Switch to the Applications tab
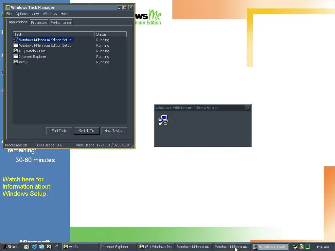Image resolution: width=335 pixels, height=251 pixels. pyautogui.click(x=18, y=22)
